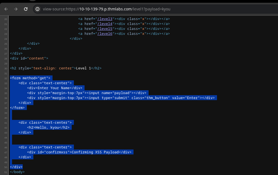Click line number 47 in the gutter
This screenshot has height=175, width=278.
point(6,152)
